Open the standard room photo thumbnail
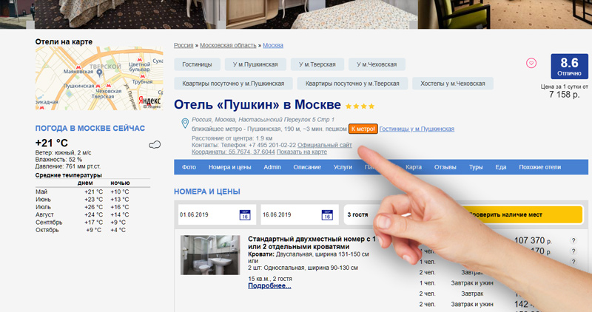592x312 pixels. point(210,255)
